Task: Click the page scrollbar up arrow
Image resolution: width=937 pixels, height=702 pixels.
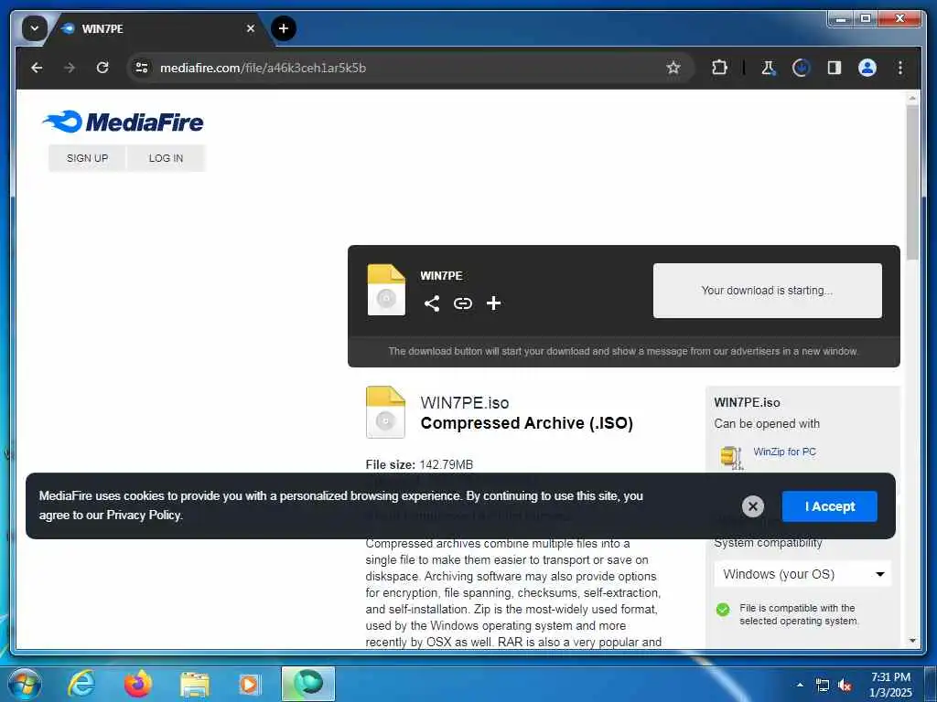Action: [x=912, y=97]
